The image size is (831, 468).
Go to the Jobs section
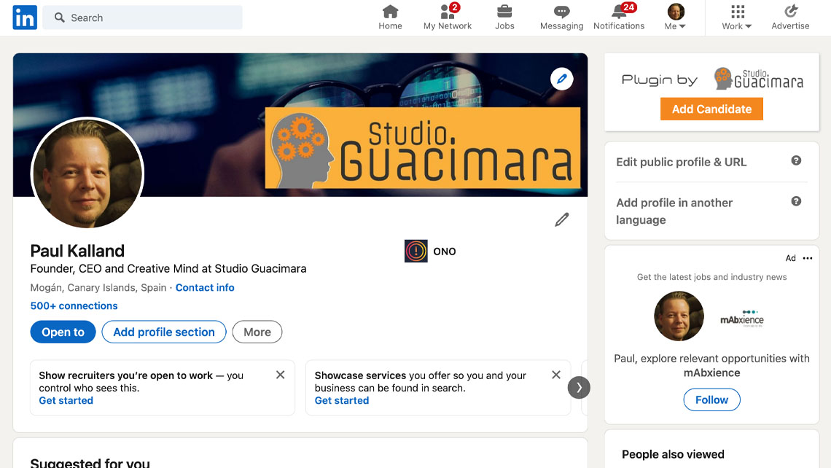coord(504,17)
